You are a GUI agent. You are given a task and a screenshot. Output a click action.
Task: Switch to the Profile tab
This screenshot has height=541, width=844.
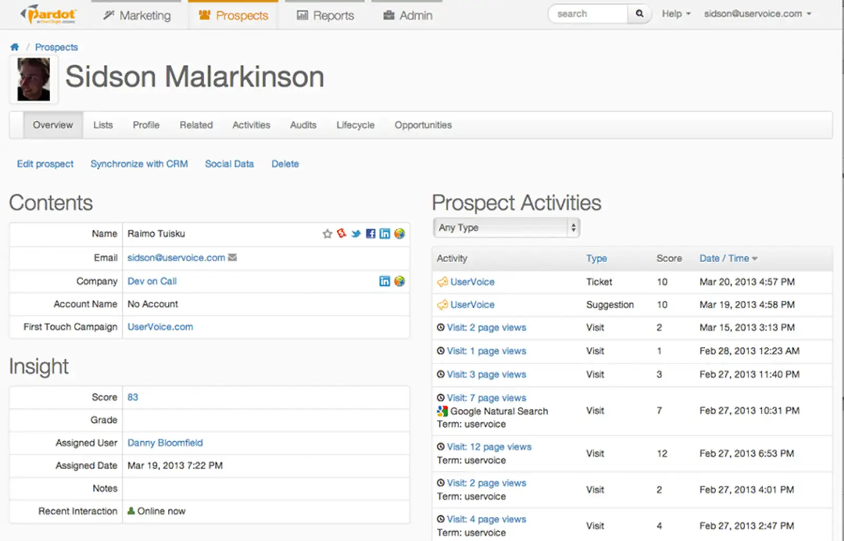point(146,125)
